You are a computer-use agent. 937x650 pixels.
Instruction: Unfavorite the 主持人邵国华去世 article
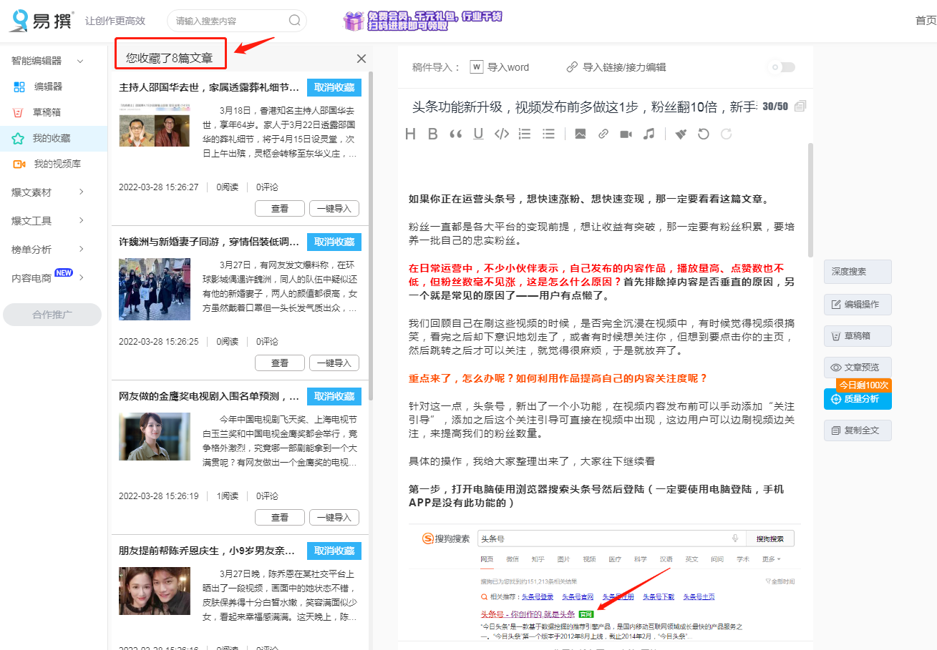tap(334, 87)
